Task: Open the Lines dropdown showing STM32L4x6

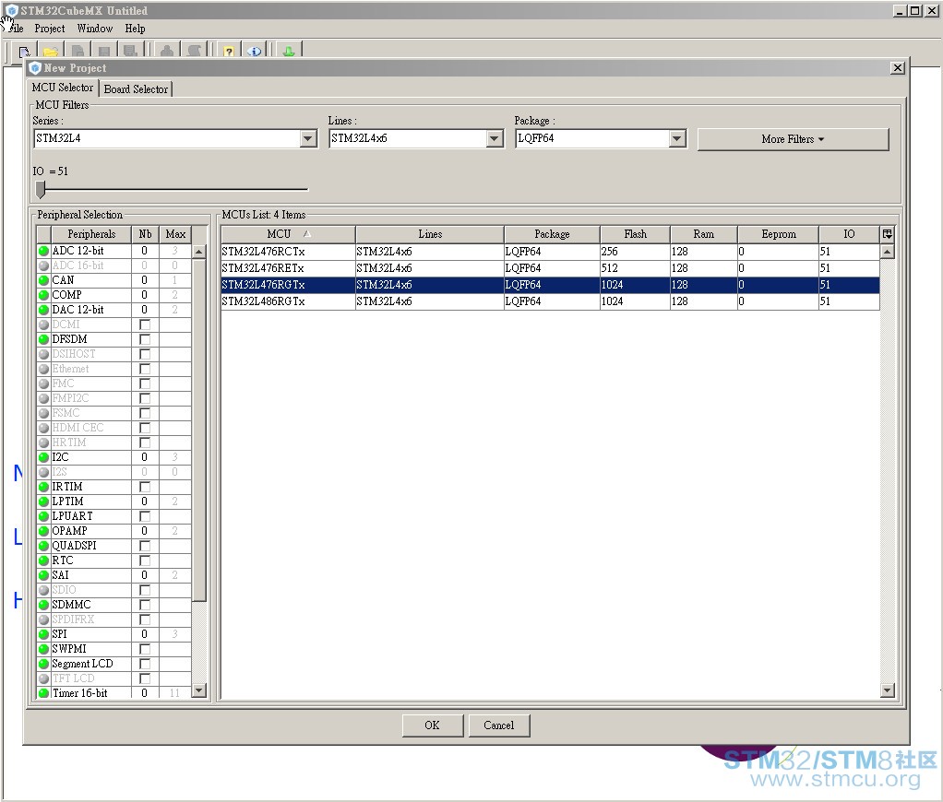Action: 495,139
